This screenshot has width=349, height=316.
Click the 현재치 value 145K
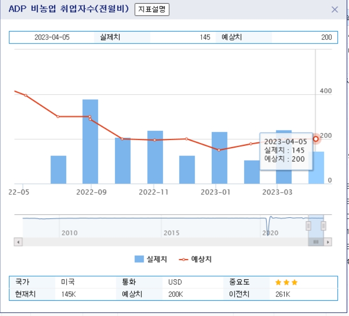[x=69, y=294]
